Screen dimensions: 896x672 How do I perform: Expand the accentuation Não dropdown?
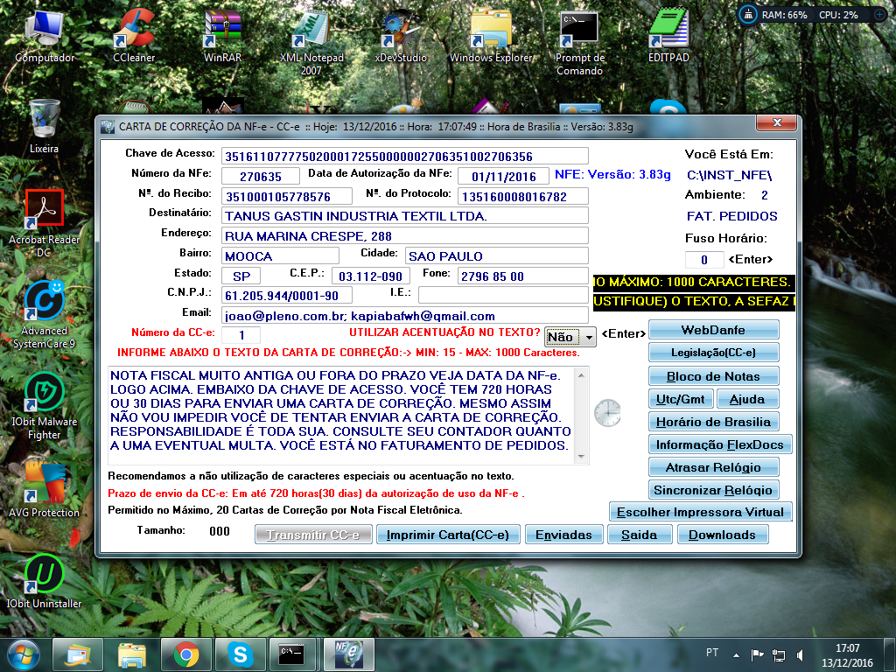click(589, 337)
